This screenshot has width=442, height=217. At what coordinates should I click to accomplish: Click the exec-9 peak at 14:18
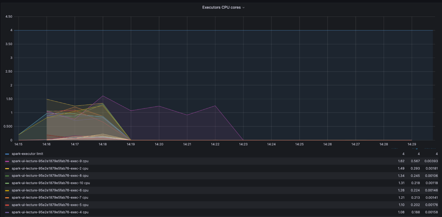pyautogui.click(x=103, y=96)
